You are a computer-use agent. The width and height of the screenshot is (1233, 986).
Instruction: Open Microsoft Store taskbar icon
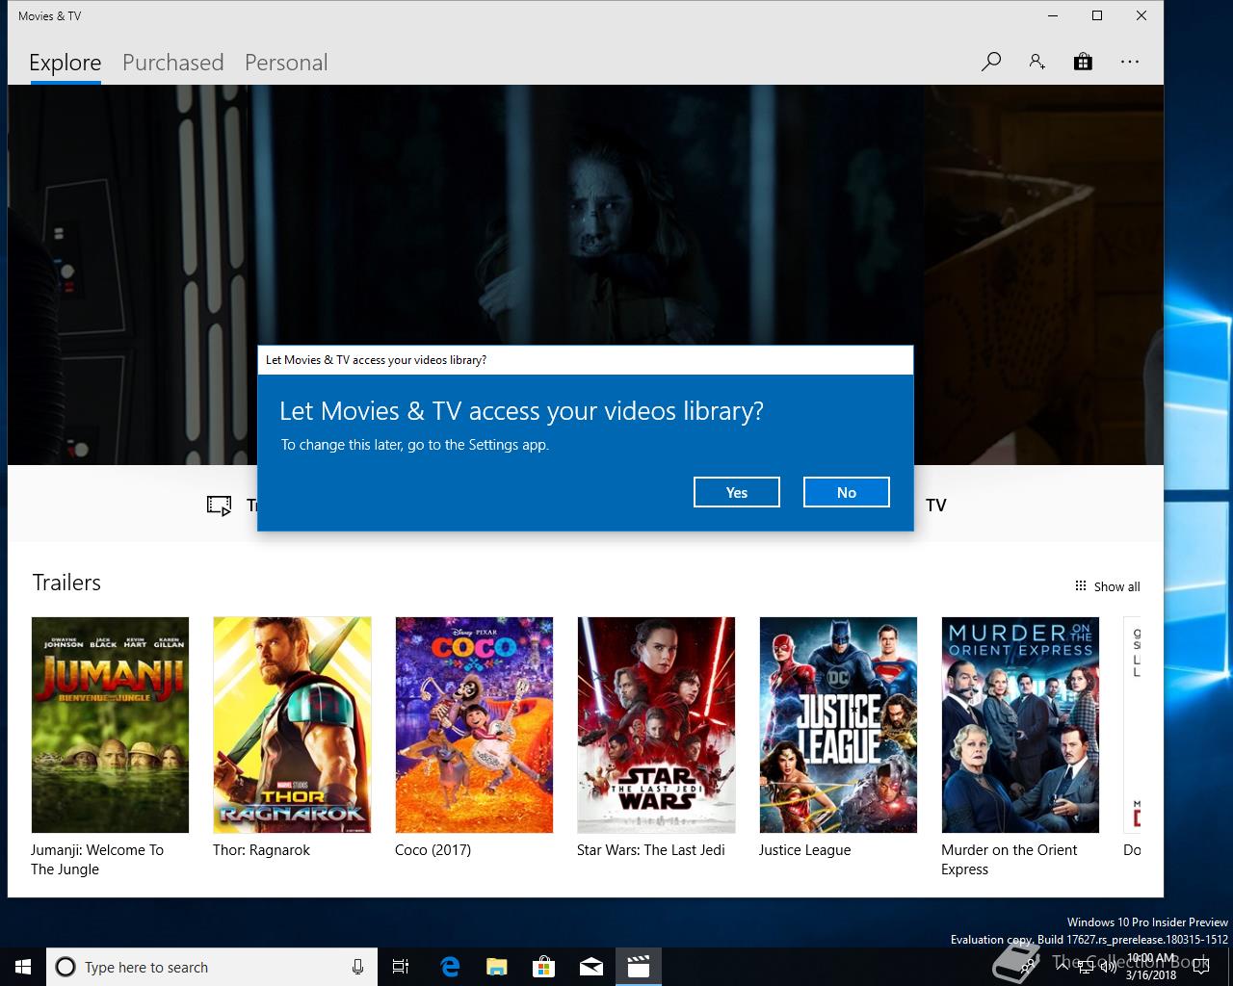544,967
